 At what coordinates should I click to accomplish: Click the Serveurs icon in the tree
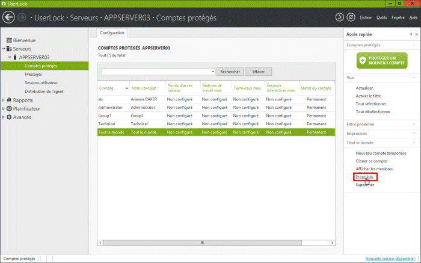point(9,49)
